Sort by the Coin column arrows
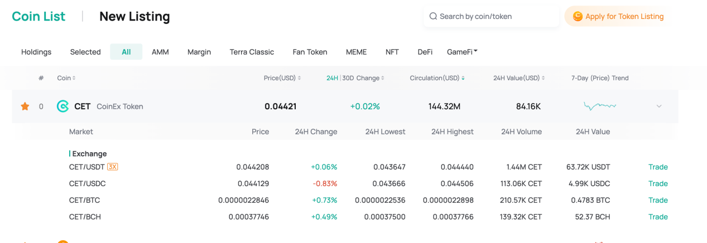This screenshot has width=707, height=243. point(74,78)
